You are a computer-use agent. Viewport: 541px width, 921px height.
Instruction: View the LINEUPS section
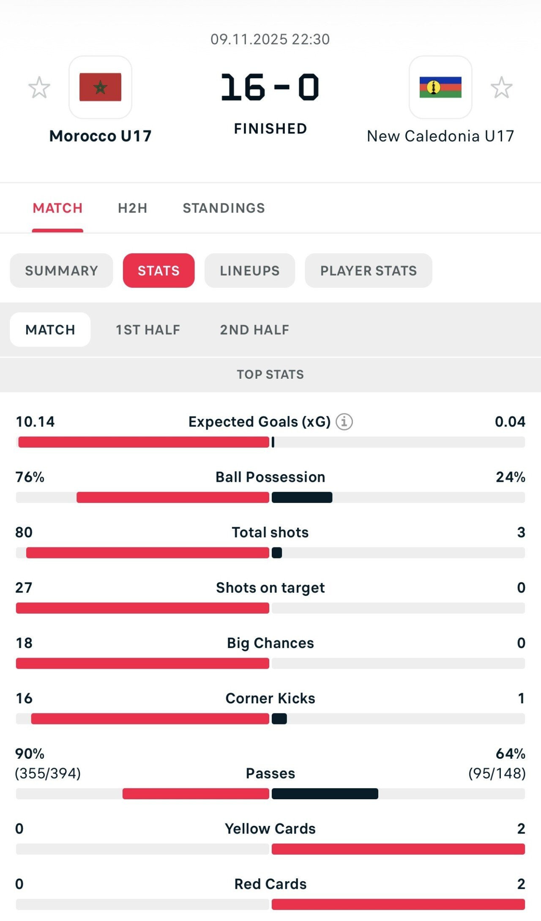coord(249,271)
